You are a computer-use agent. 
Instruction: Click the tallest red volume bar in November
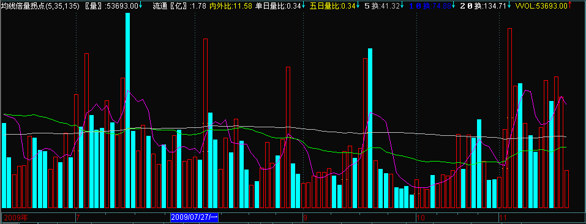[509, 118]
